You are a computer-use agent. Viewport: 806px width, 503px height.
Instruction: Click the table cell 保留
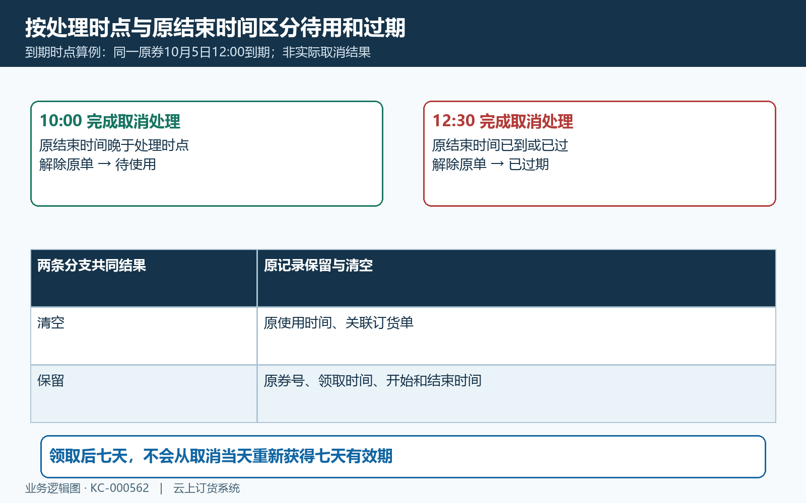[x=144, y=394]
